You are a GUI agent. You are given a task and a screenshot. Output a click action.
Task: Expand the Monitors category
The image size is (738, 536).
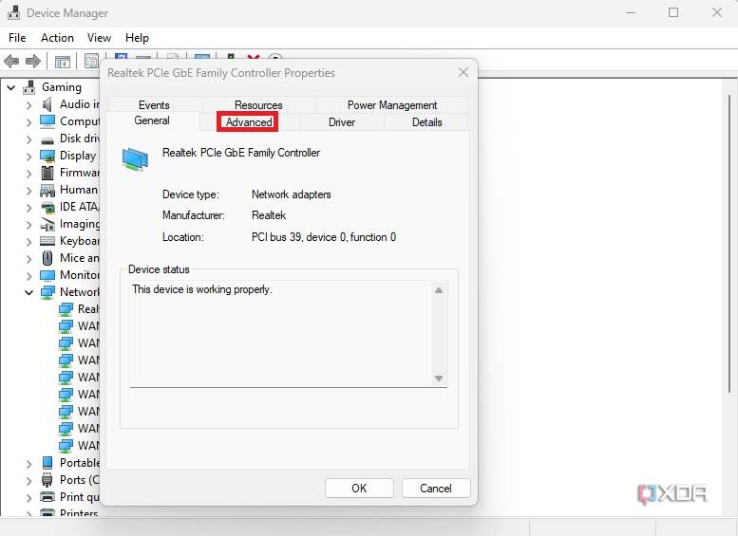[29, 275]
